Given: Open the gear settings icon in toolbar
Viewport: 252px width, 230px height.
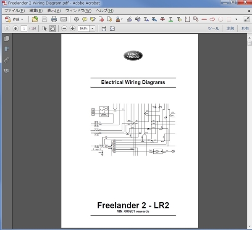Looking at the screenshot, I should [76, 19].
